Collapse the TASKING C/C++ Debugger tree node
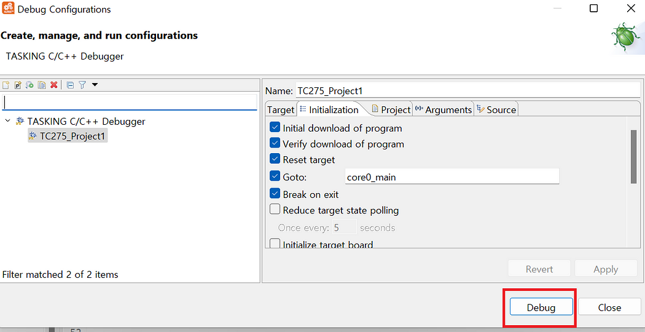Viewport: 645px width, 332px height. pos(7,121)
